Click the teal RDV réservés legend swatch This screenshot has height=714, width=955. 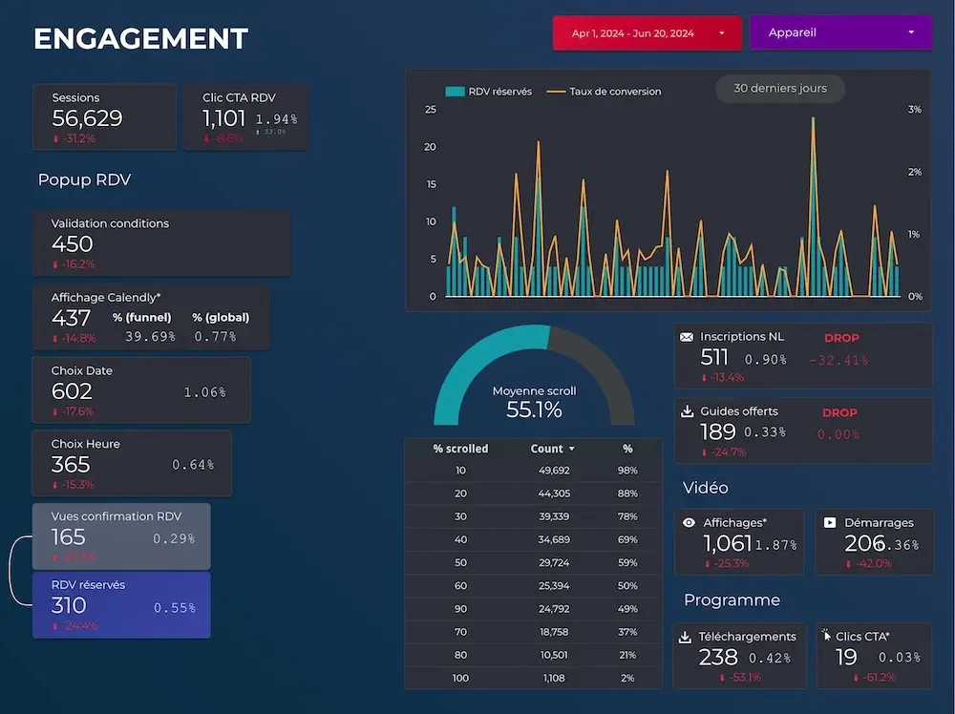(x=455, y=92)
